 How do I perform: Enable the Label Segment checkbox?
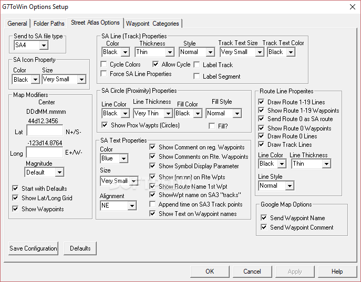click(197, 76)
